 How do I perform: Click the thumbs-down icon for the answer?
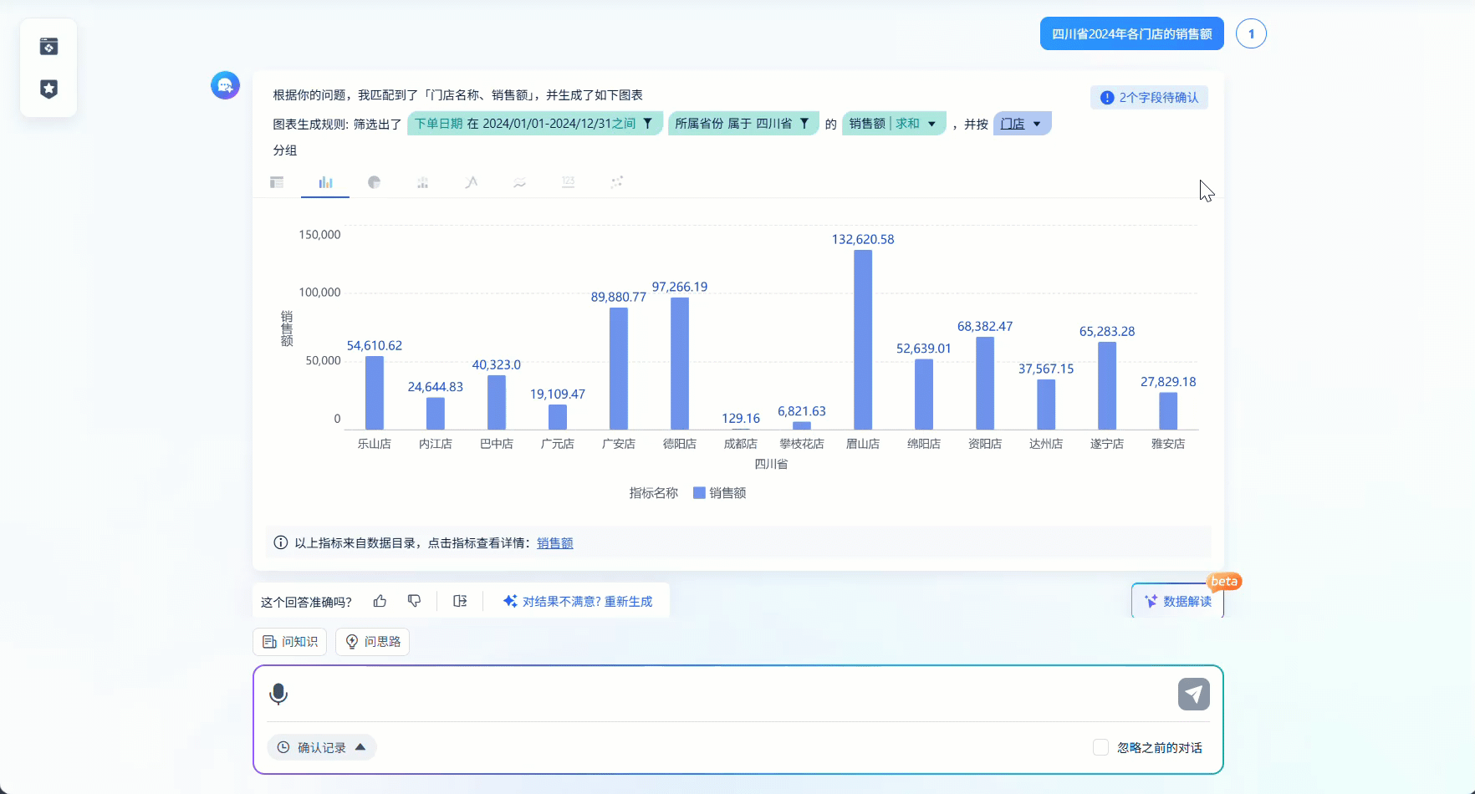(x=414, y=601)
